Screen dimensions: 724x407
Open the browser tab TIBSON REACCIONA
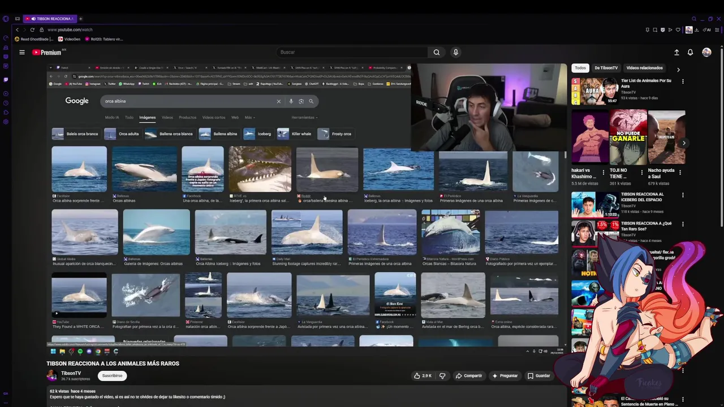coord(50,19)
